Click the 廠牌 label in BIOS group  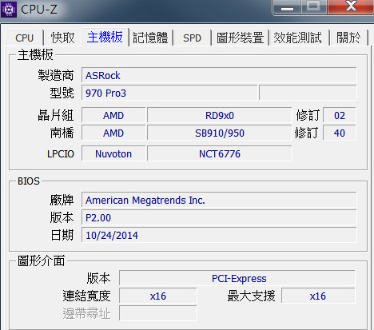62,200
